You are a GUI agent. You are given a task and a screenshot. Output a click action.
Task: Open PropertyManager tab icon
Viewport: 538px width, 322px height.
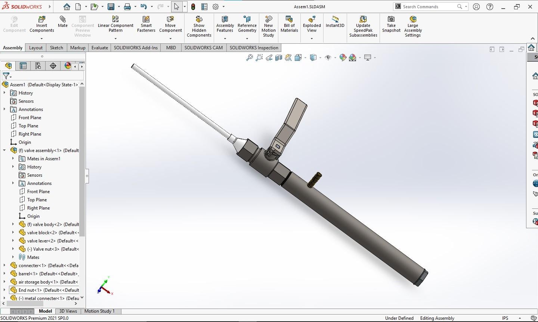pyautogui.click(x=23, y=66)
